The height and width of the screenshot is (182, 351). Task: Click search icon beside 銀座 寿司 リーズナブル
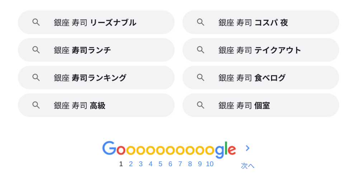tap(36, 22)
